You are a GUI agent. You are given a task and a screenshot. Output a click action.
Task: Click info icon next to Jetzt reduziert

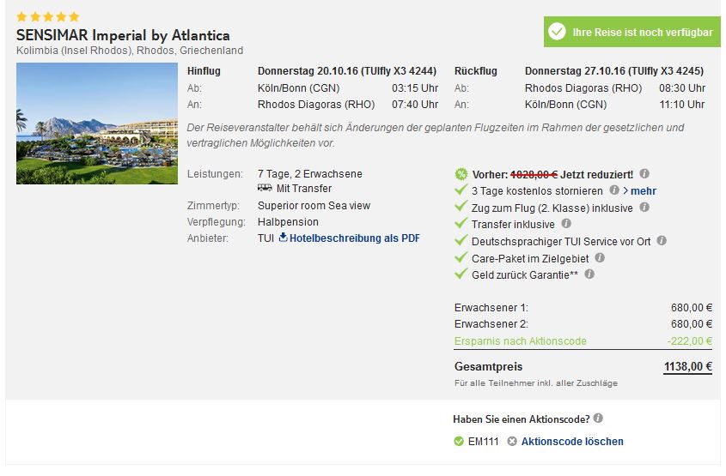click(644, 174)
